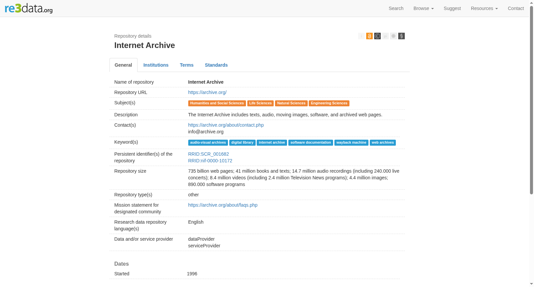
Task: Click the page vertical scrollbar thumb
Action: (532, 100)
